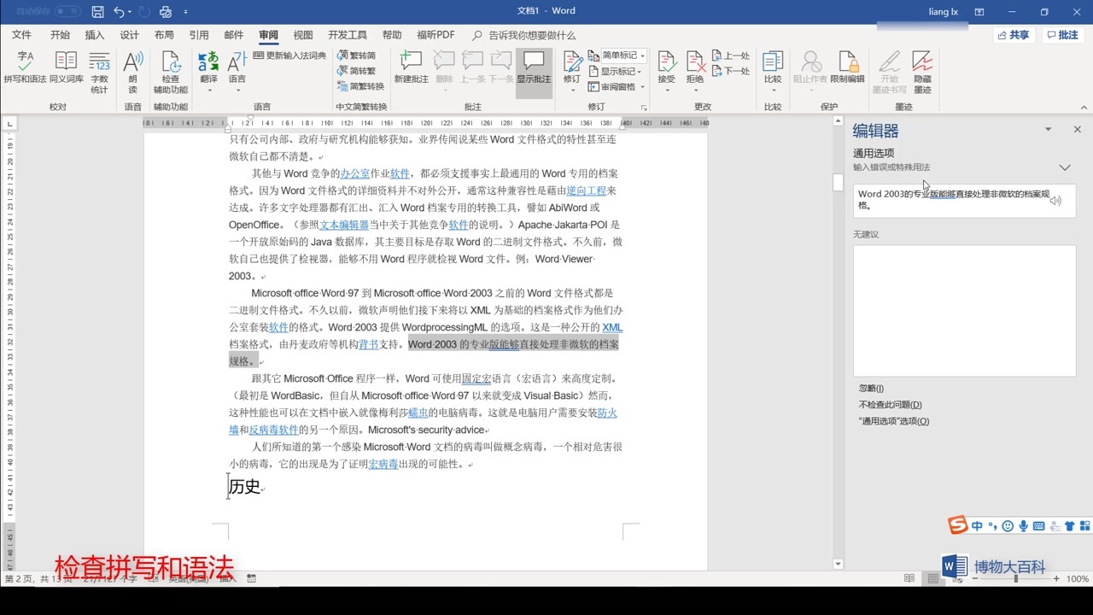Convert text with 繁转简
This screenshot has height=615, width=1093.
pos(356,56)
